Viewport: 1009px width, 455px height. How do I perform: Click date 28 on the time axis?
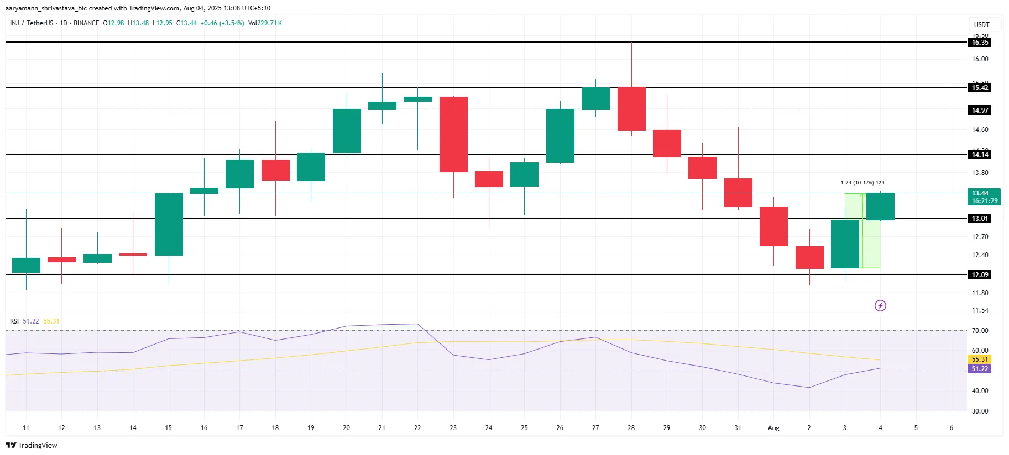631,428
